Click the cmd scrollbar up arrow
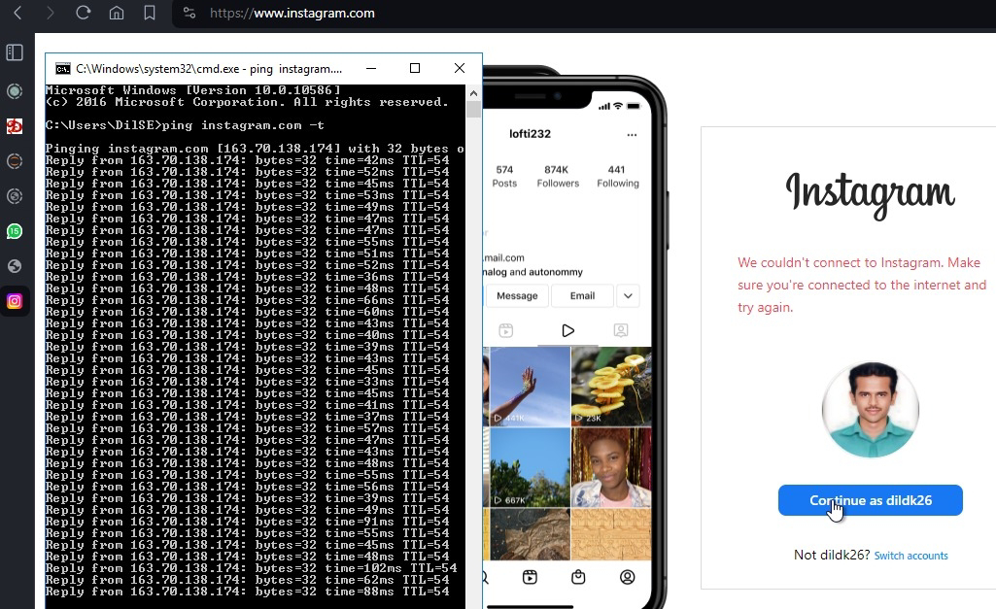The image size is (996, 609). [473, 93]
